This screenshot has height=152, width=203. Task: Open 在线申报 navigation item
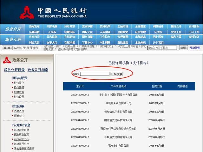tap(70, 42)
